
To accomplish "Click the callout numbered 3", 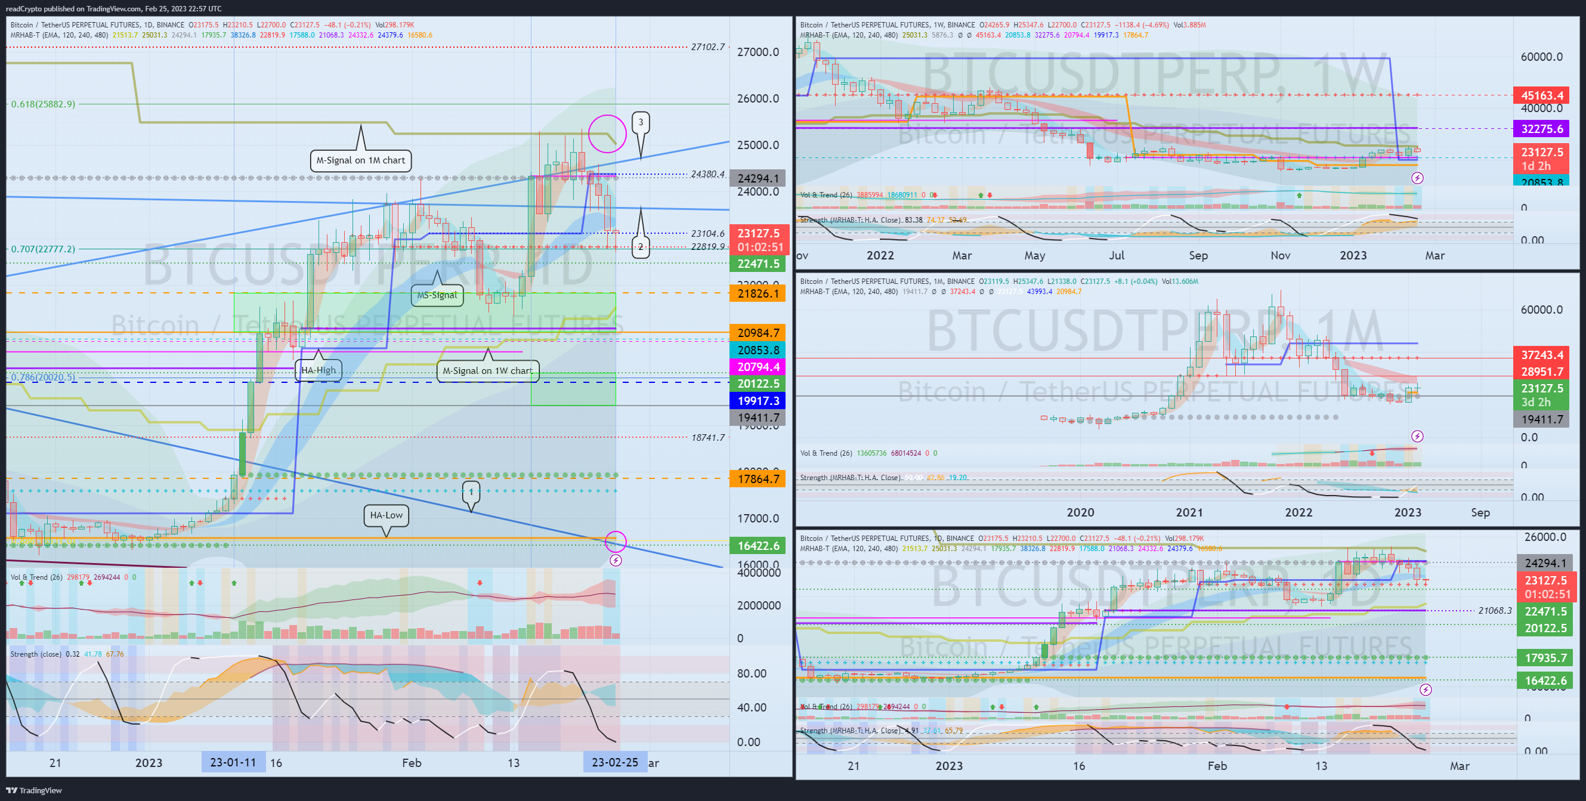I will point(641,122).
